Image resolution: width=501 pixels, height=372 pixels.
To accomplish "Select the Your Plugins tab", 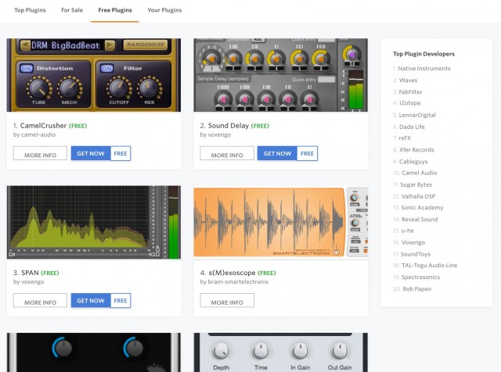I will click(164, 10).
